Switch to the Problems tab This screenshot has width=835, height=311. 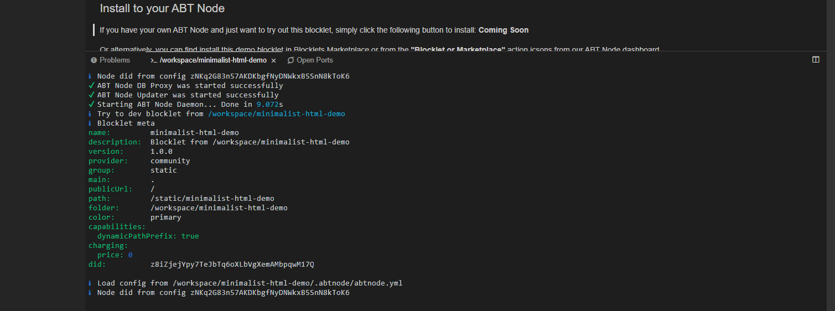[115, 60]
